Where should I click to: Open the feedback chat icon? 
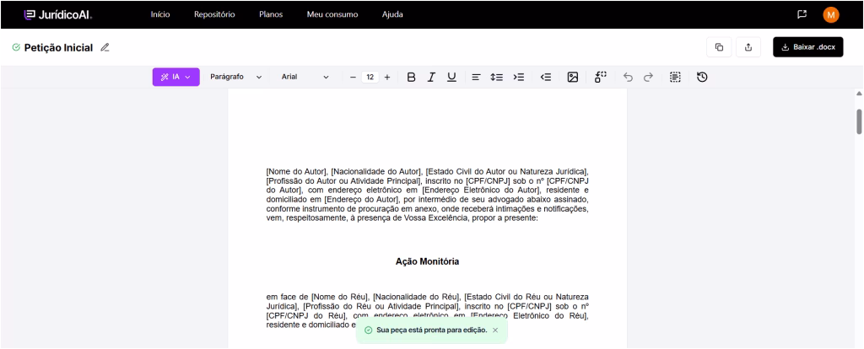point(802,15)
